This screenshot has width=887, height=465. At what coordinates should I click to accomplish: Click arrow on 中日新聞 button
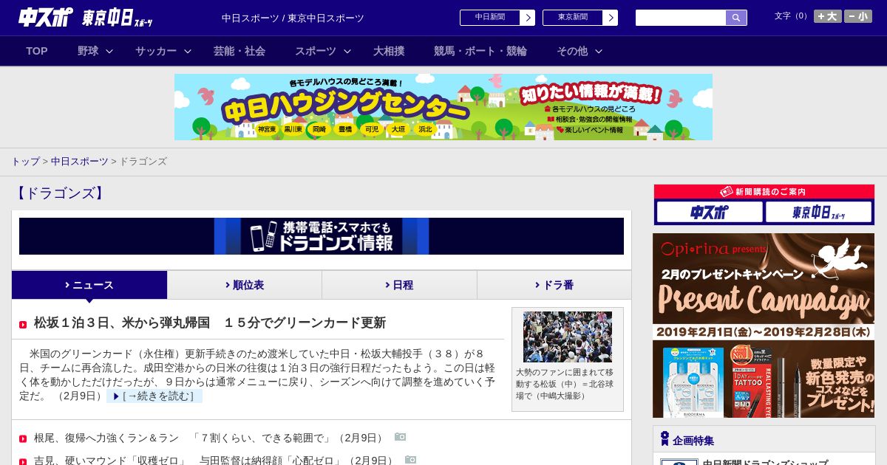[527, 18]
